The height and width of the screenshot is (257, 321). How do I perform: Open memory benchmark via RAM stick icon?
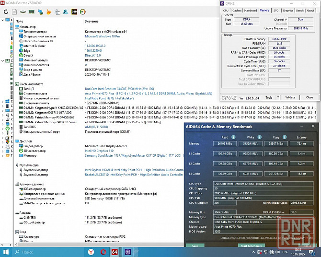(31, 12)
